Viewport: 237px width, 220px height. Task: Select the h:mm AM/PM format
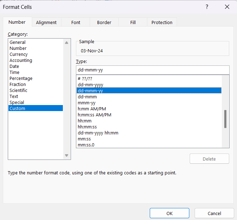point(149,109)
